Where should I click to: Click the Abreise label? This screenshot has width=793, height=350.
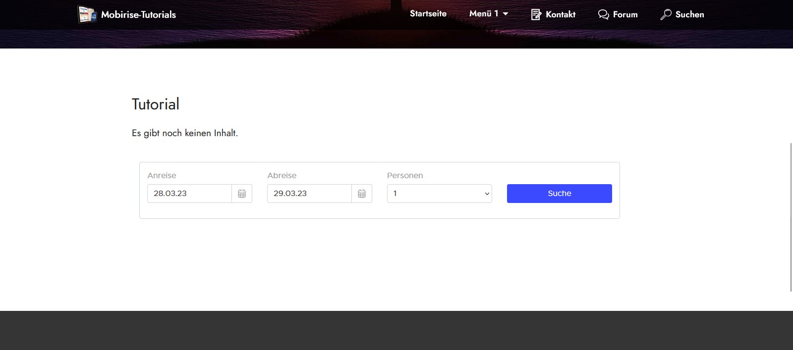pos(282,175)
